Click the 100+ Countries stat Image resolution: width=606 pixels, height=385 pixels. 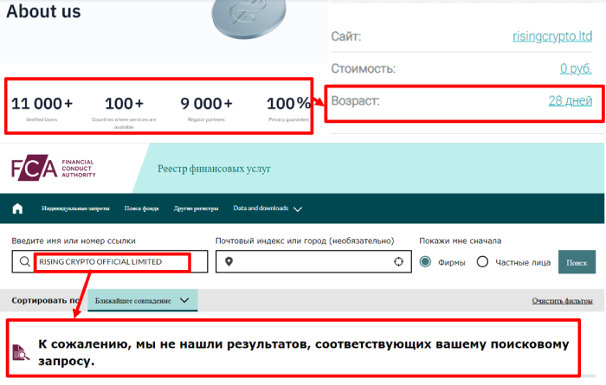124,112
